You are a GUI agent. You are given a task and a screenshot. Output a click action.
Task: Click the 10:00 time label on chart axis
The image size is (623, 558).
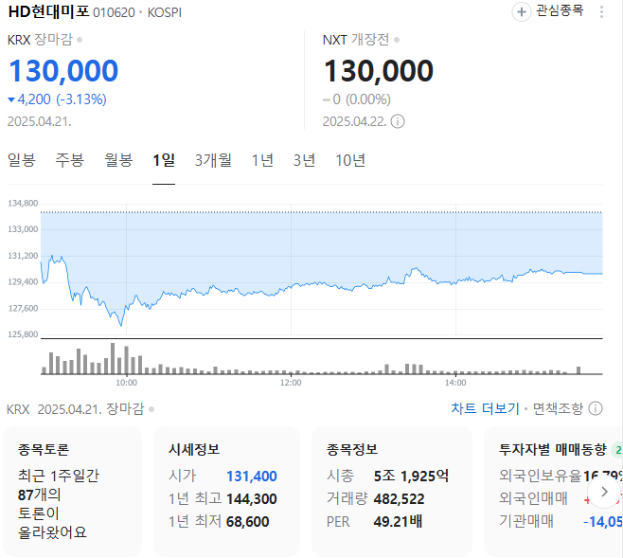[x=126, y=383]
